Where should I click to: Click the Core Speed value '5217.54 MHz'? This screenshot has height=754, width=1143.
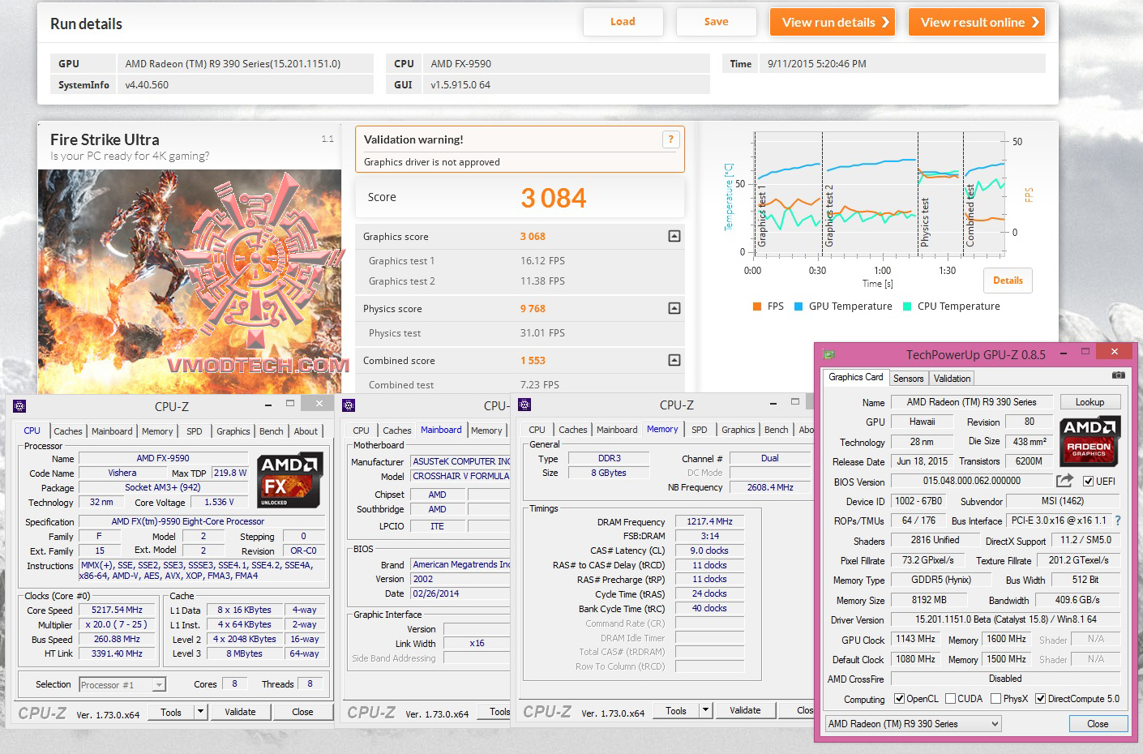(118, 610)
